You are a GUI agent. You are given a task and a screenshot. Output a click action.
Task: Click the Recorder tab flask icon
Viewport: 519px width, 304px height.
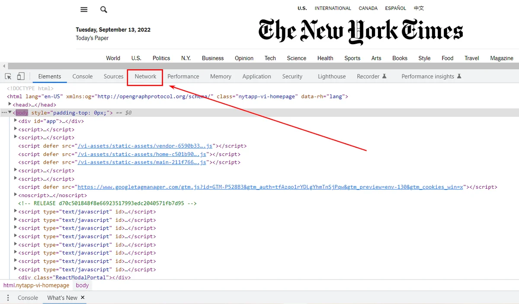[384, 76]
